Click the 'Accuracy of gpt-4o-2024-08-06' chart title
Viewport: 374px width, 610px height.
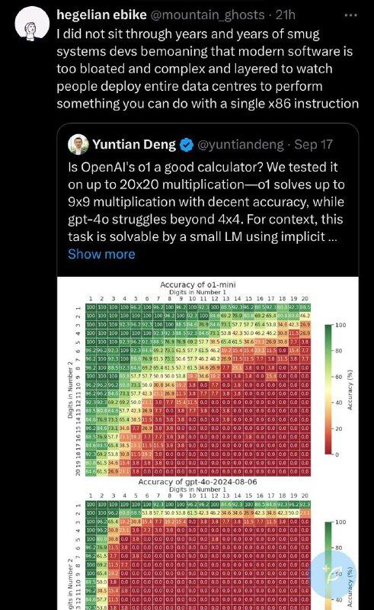197,482
